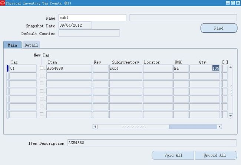Click the descriptive flexfield box in first row
241x165 pixels.
[x=225, y=68]
